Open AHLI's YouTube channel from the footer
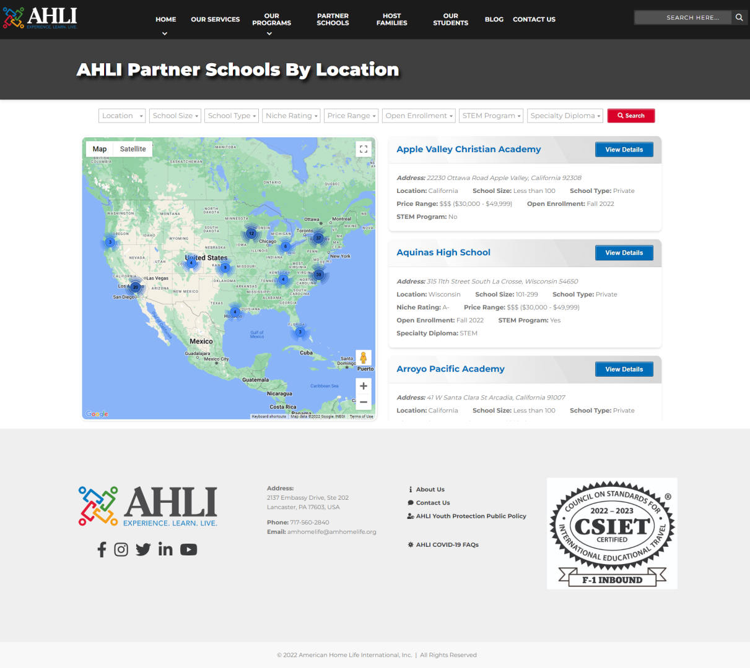Viewport: 750px width, 668px height. [x=189, y=549]
